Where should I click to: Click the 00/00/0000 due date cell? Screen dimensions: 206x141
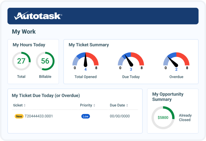(x=120, y=116)
